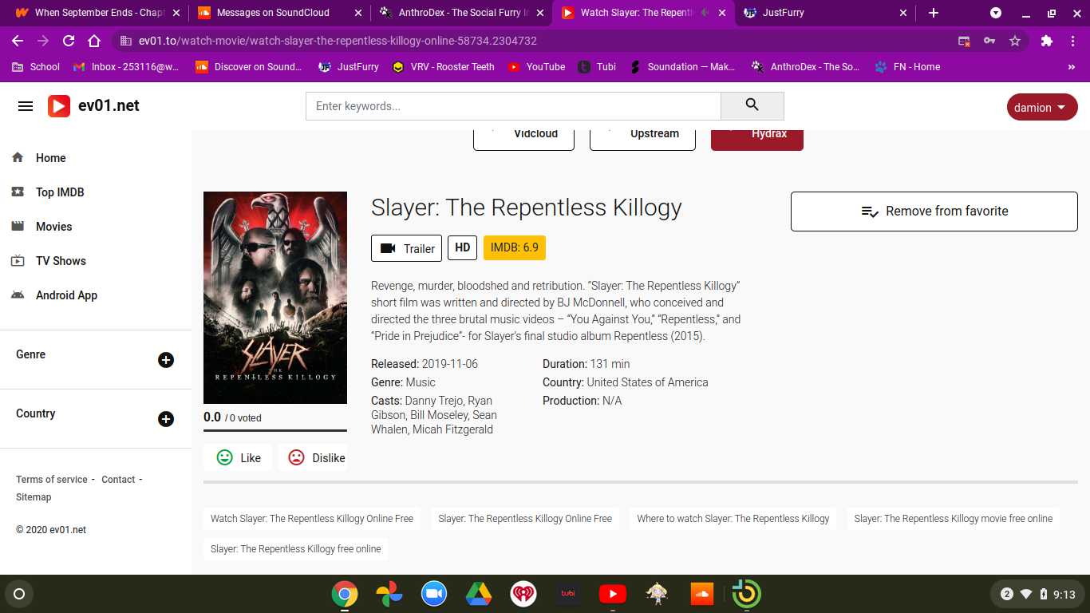Open a new browser tab
Image resolution: width=1090 pixels, height=613 pixels.
click(x=934, y=13)
